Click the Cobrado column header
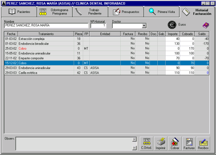Image resolution: width=216 pixels, height=155 pixels. 187,34
